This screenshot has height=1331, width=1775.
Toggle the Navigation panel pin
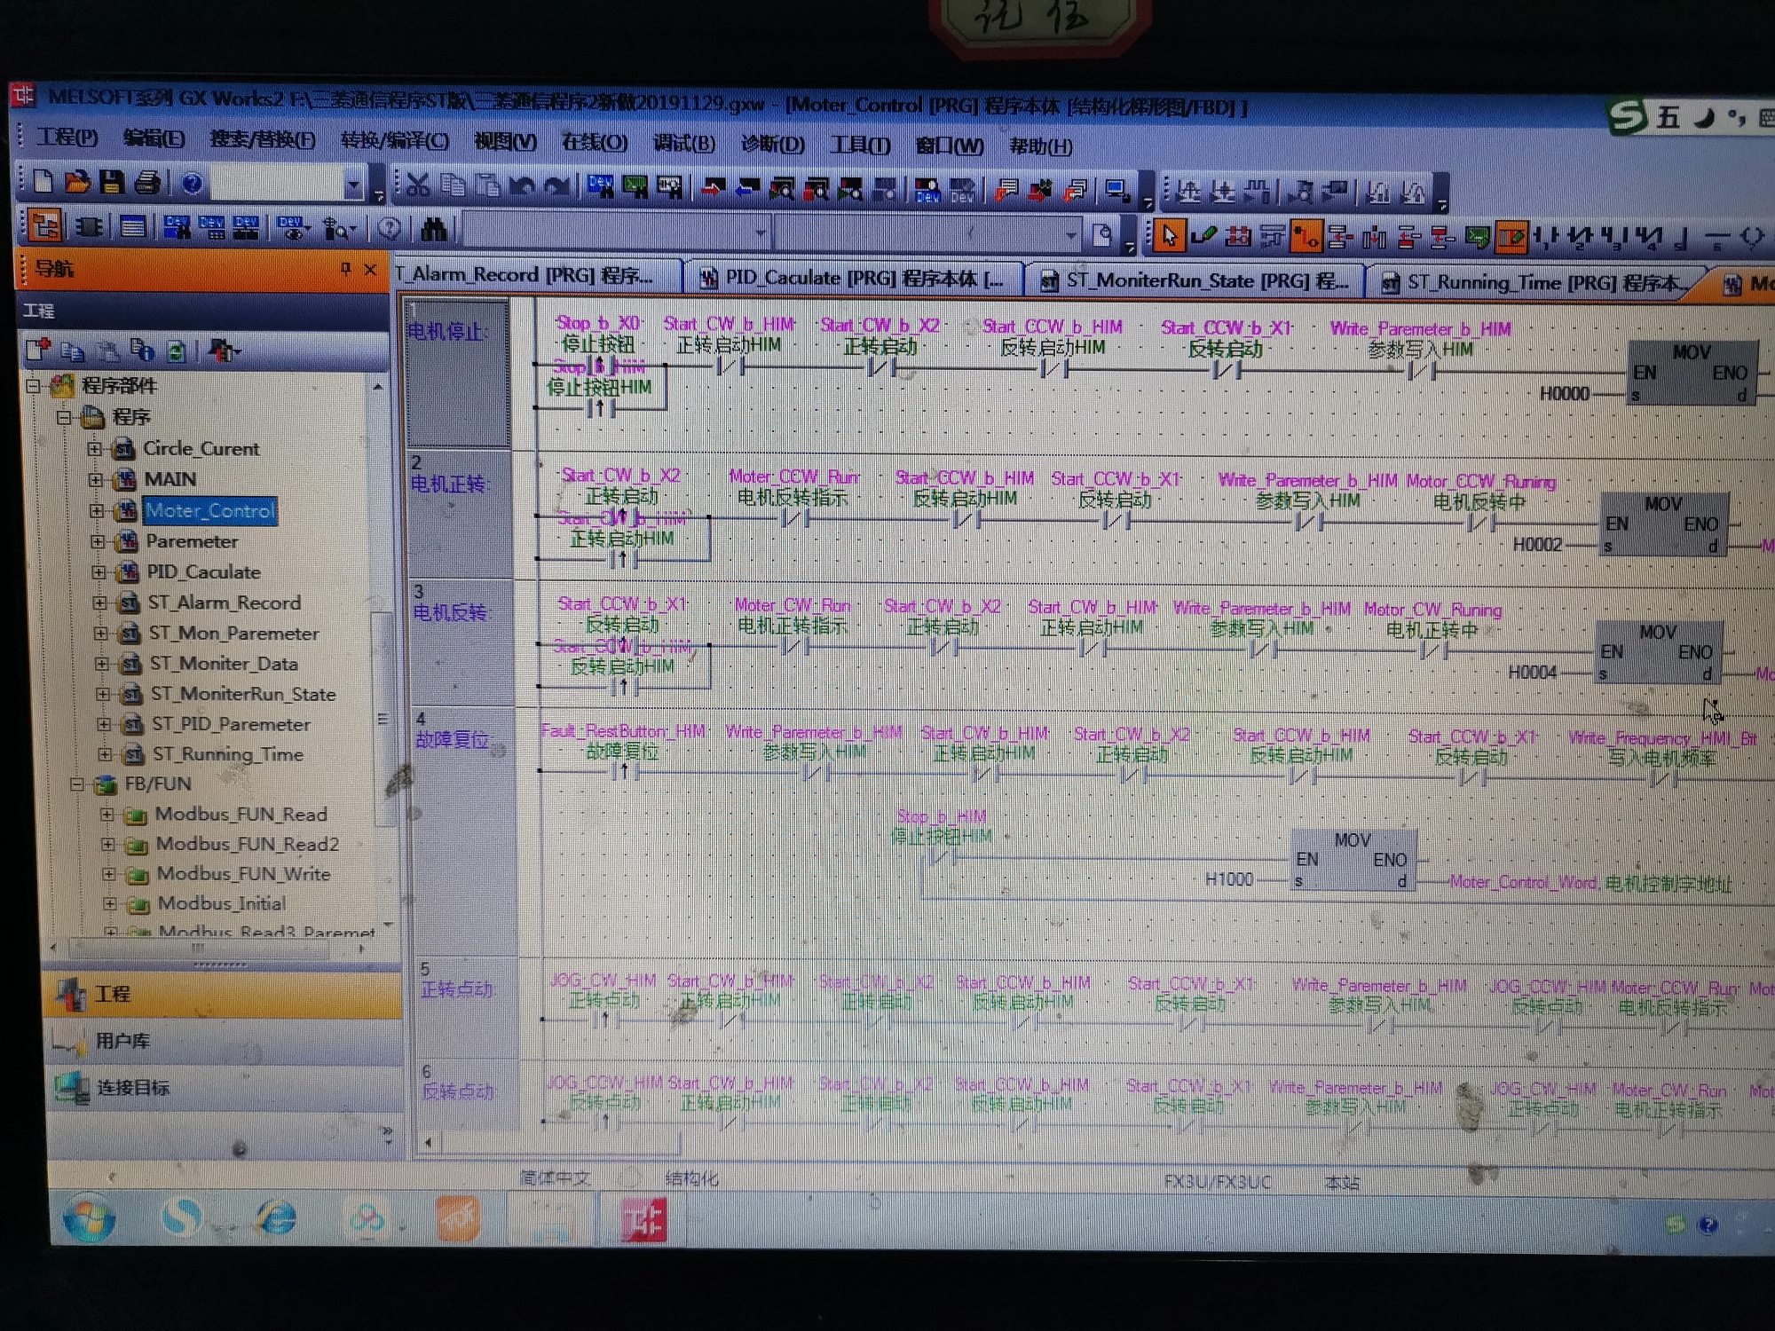click(x=346, y=269)
